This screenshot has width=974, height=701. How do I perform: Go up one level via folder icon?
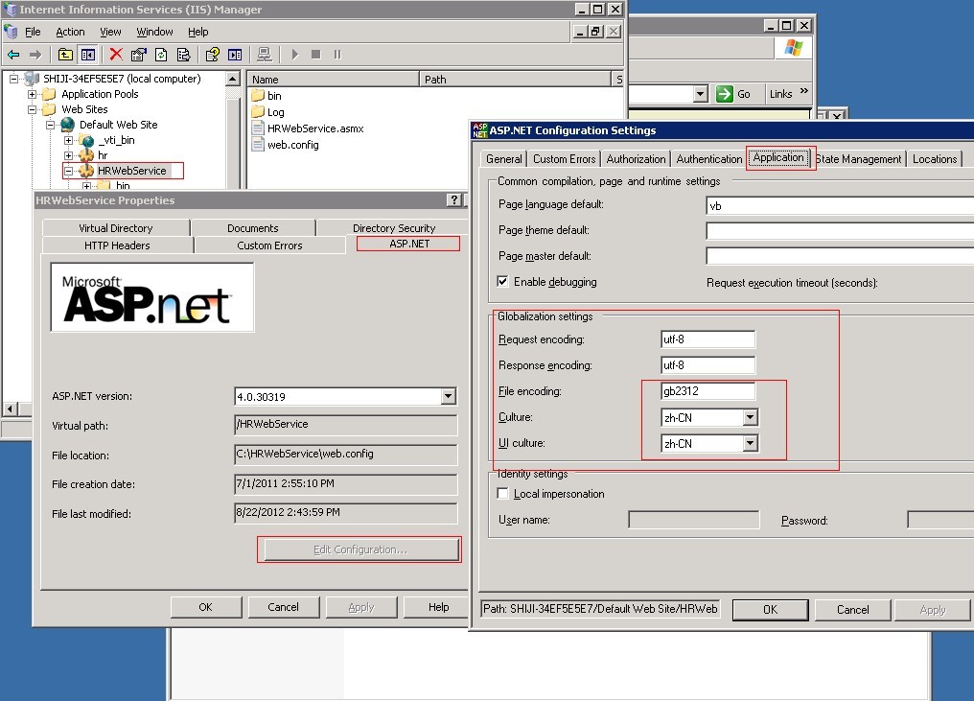[x=65, y=55]
